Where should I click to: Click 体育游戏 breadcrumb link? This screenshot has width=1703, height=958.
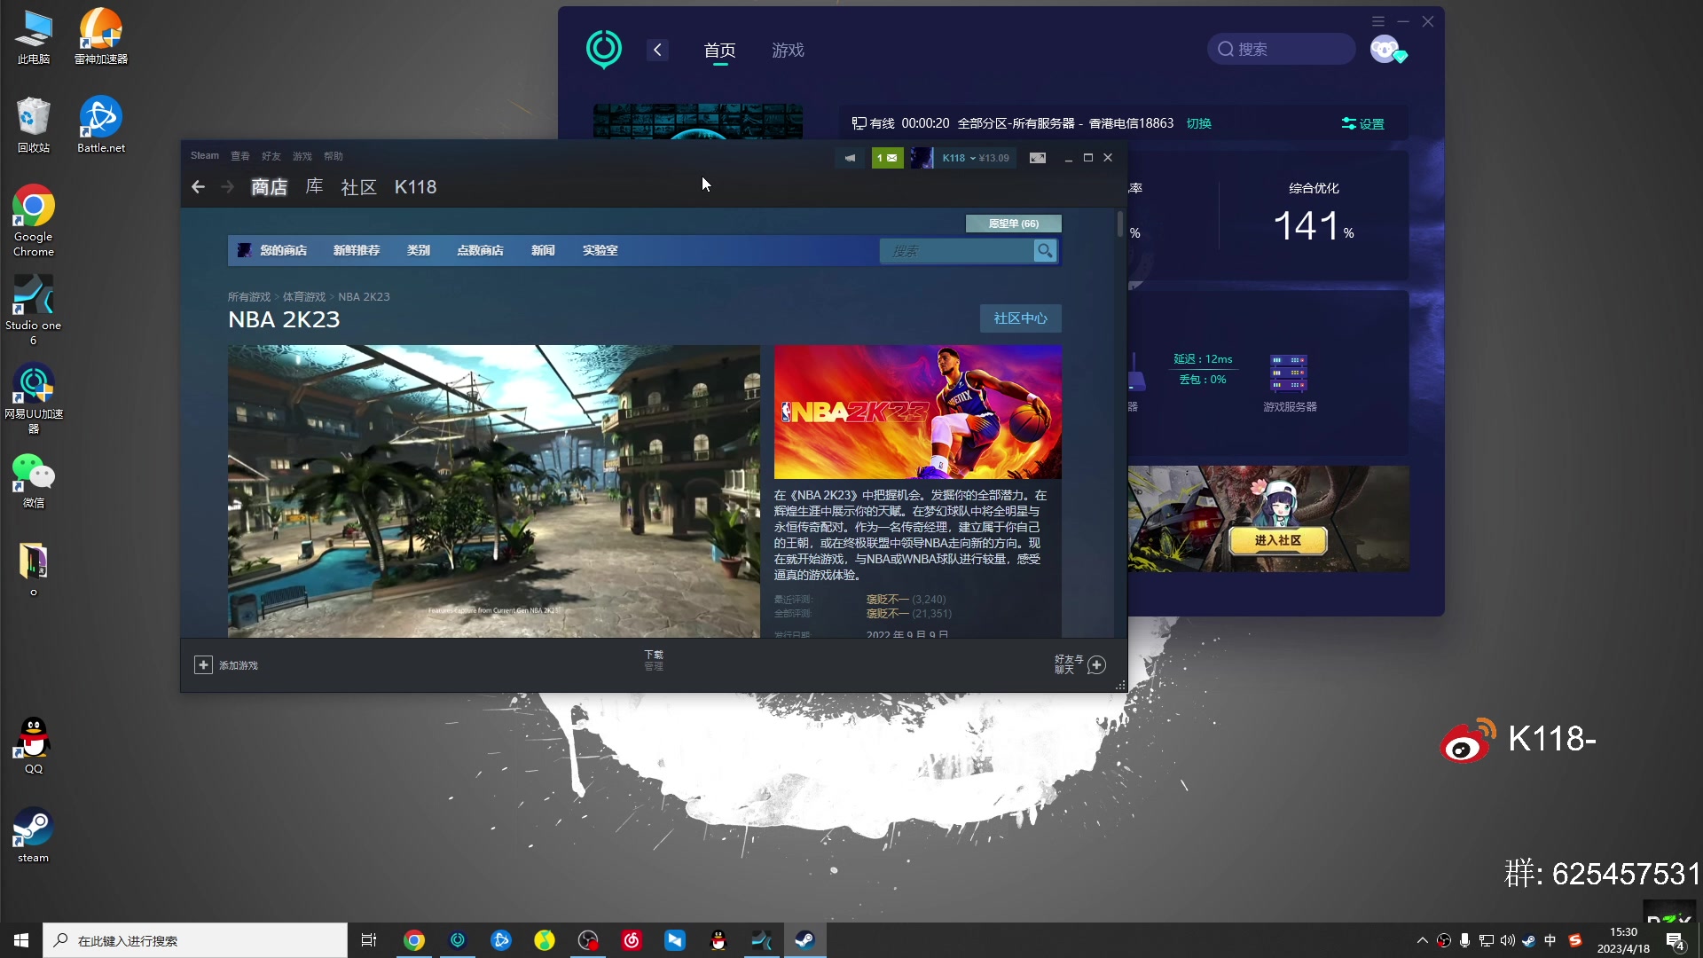pos(304,297)
